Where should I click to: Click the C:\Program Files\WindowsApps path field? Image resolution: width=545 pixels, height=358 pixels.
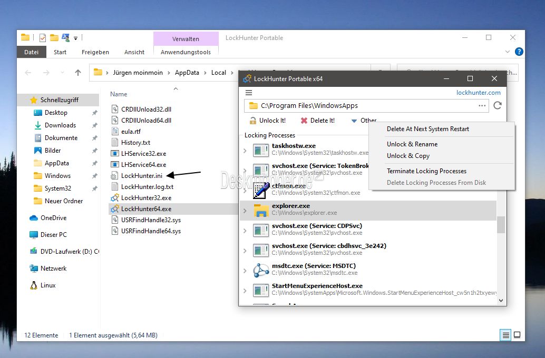pyautogui.click(x=366, y=106)
